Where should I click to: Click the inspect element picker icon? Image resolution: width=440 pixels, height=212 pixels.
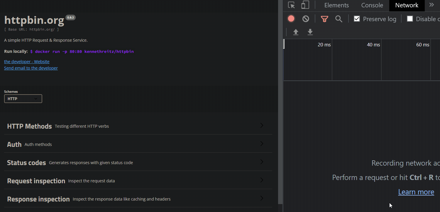click(291, 5)
